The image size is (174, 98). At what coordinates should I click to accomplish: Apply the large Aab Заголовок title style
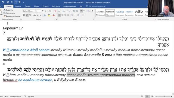point(139,13)
